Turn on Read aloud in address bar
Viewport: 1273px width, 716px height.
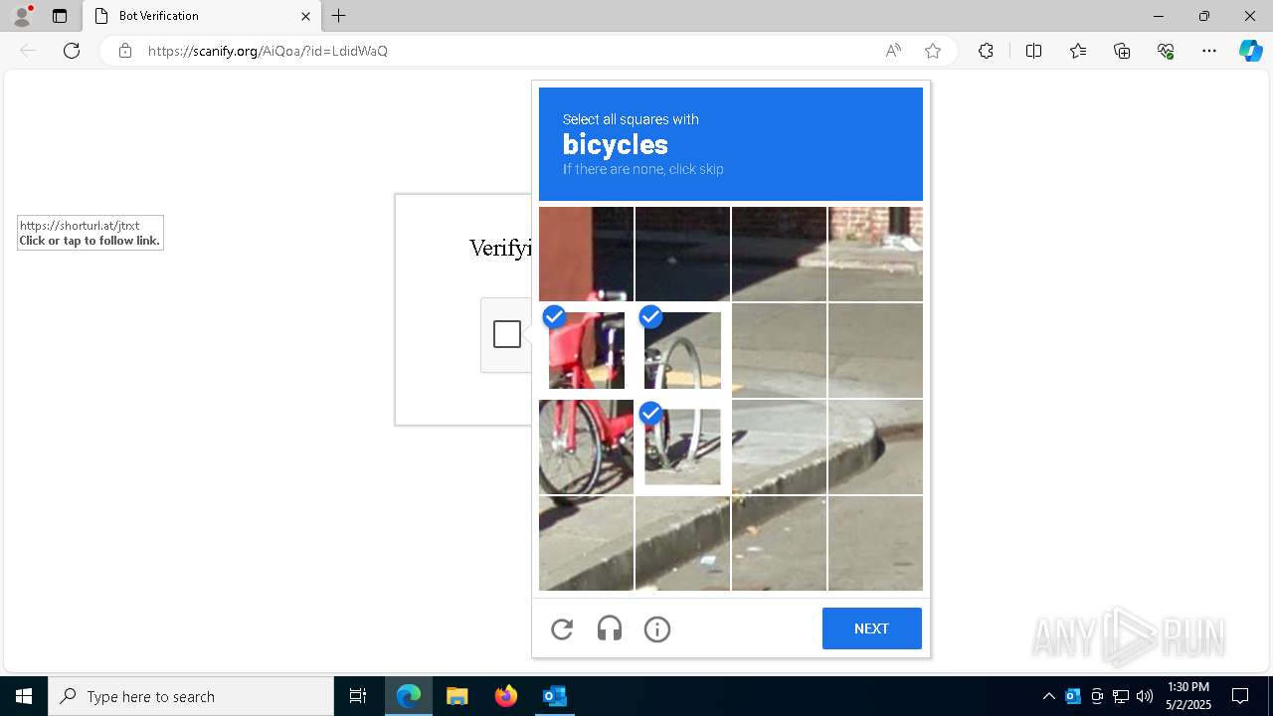[893, 51]
